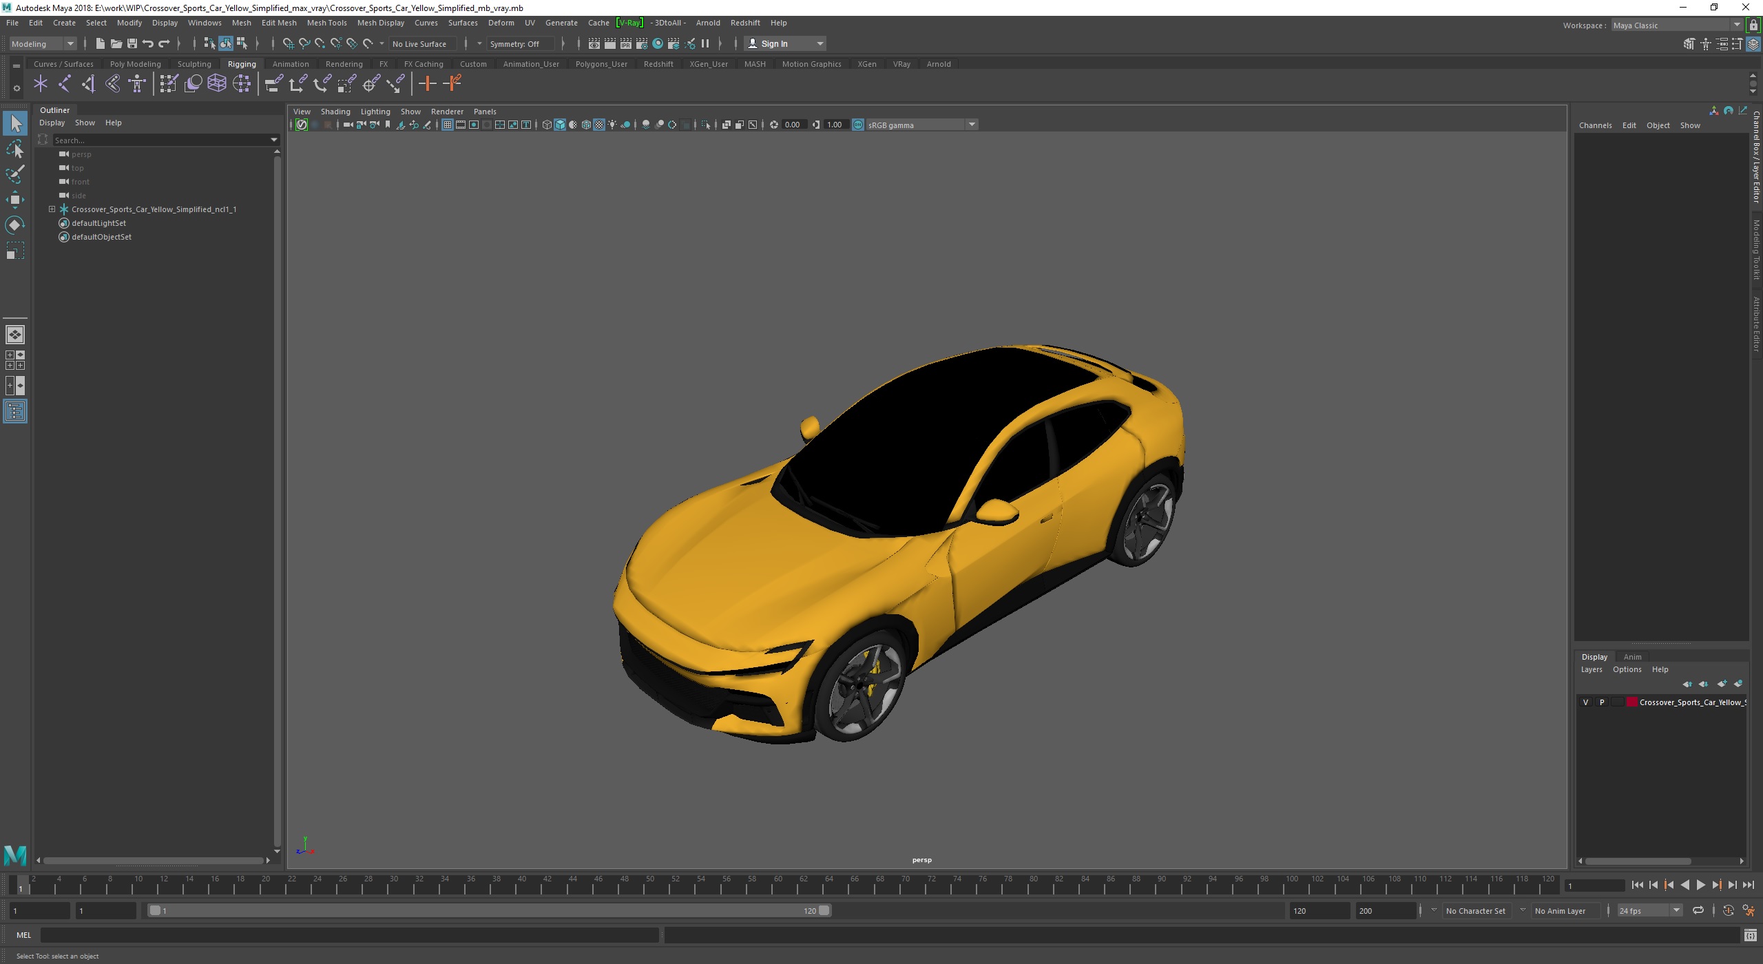Open the Mesh Tools menu
1763x964 pixels.
point(326,23)
